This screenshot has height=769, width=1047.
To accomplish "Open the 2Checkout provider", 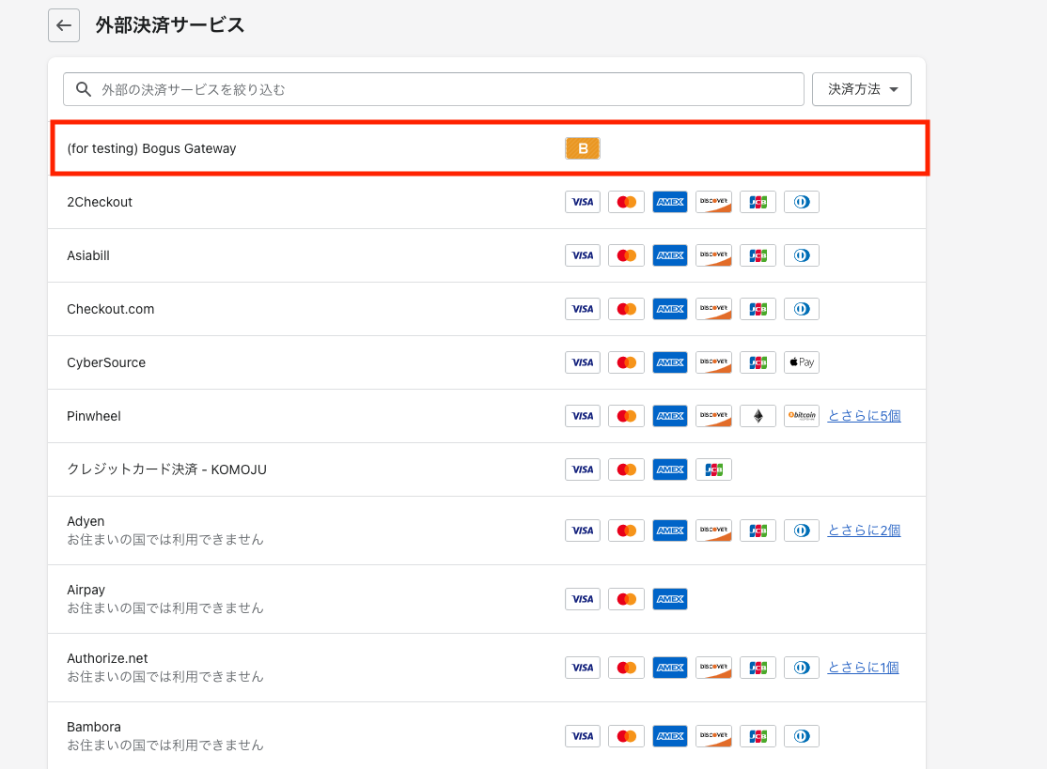I will [x=487, y=202].
